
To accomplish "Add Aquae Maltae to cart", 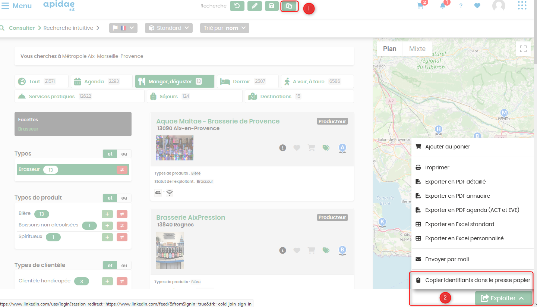I will click(312, 148).
